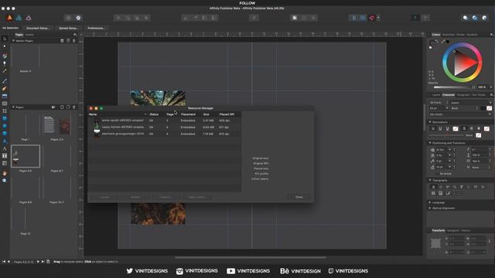Image resolution: width=495 pixels, height=278 pixels.
Task: Enable the No break checkbox
Action: (436, 174)
